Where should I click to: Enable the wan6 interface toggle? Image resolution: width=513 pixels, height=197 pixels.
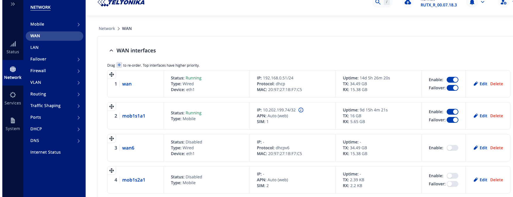click(x=452, y=148)
